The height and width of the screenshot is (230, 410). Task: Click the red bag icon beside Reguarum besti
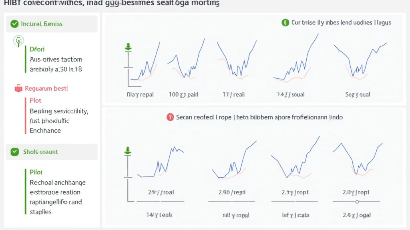click(x=18, y=88)
